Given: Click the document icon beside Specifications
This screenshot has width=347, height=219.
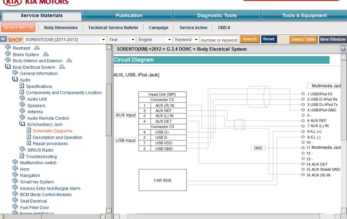Looking at the screenshot, I should pos(22,86).
